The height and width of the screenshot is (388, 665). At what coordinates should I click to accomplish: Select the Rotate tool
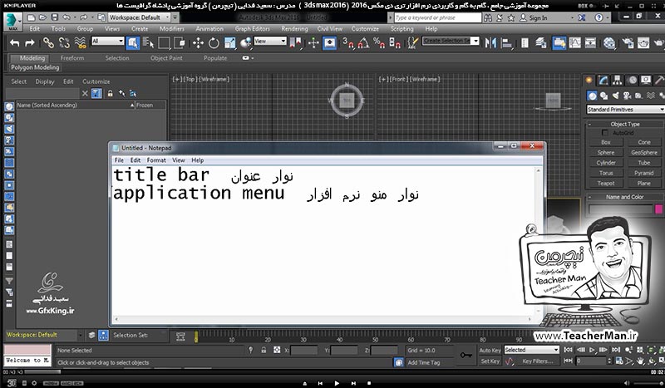[214, 42]
